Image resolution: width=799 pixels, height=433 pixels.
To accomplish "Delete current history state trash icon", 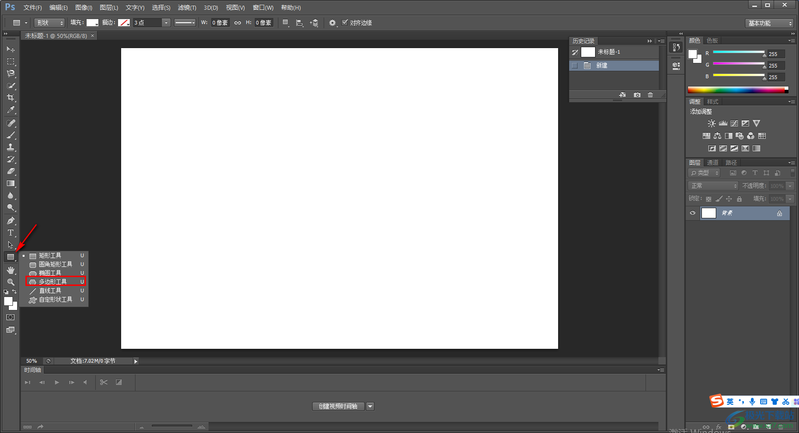I will pos(651,95).
